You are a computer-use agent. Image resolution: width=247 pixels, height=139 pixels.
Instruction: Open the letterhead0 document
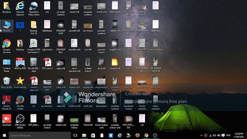click(x=115, y=7)
